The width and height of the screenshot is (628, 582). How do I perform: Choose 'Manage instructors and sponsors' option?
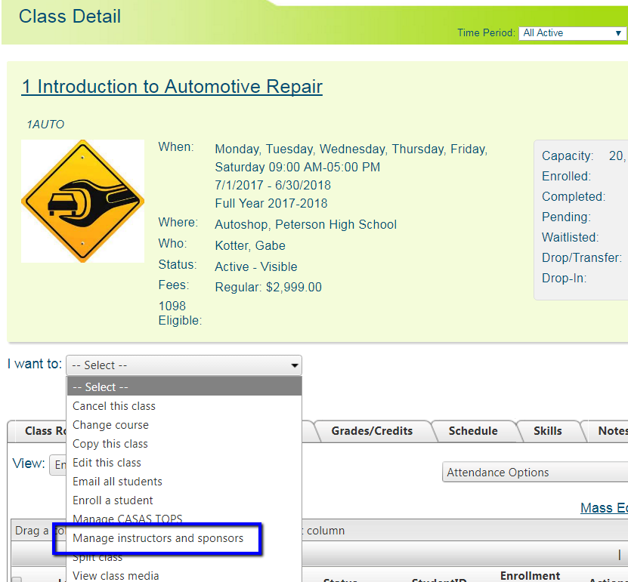(158, 538)
